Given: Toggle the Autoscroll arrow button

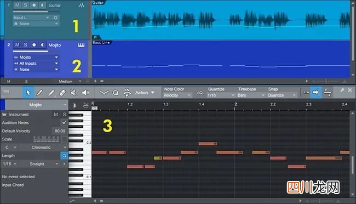Looking at the screenshot, I should click(x=315, y=92).
